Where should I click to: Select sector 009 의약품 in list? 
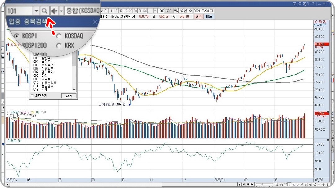pyautogui.click(x=52, y=79)
